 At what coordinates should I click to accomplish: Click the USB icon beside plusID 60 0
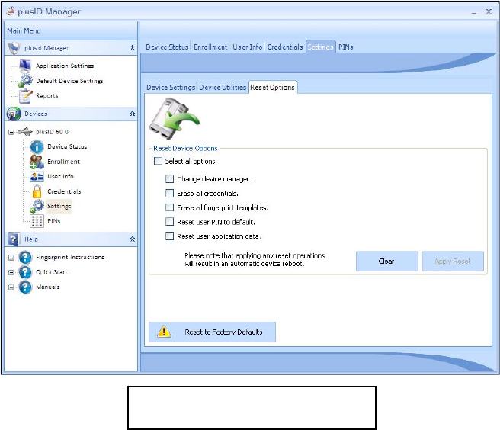(x=25, y=132)
